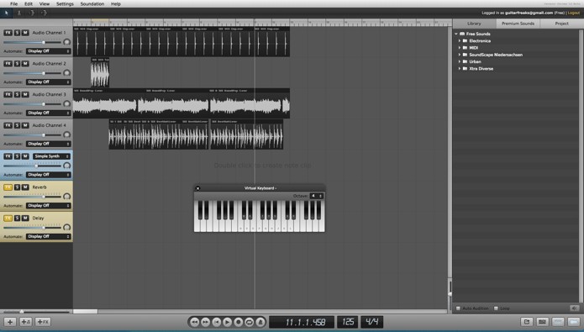Open the Settings menu

coord(65,3)
